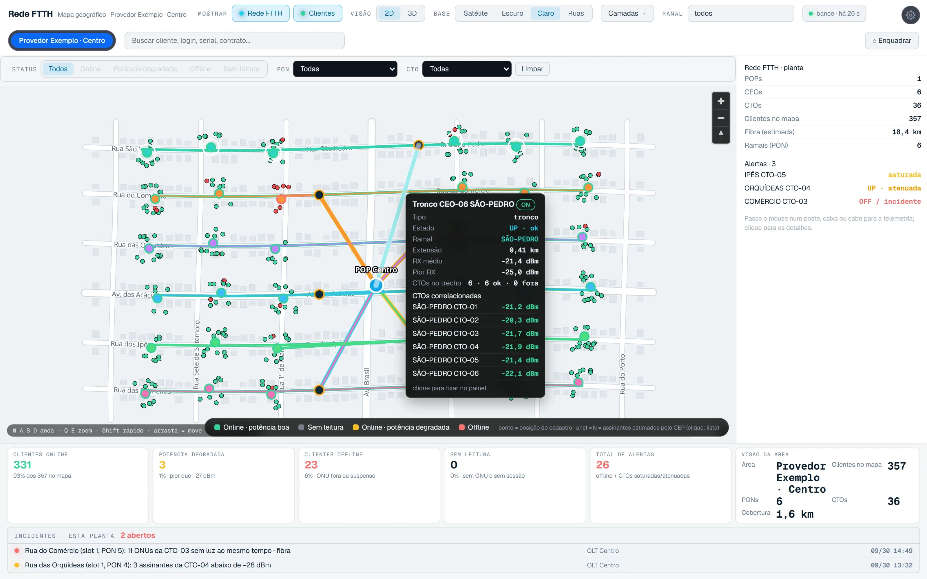
Task: Select red offline CTO node on Rua do Comércio
Action: 281,199
